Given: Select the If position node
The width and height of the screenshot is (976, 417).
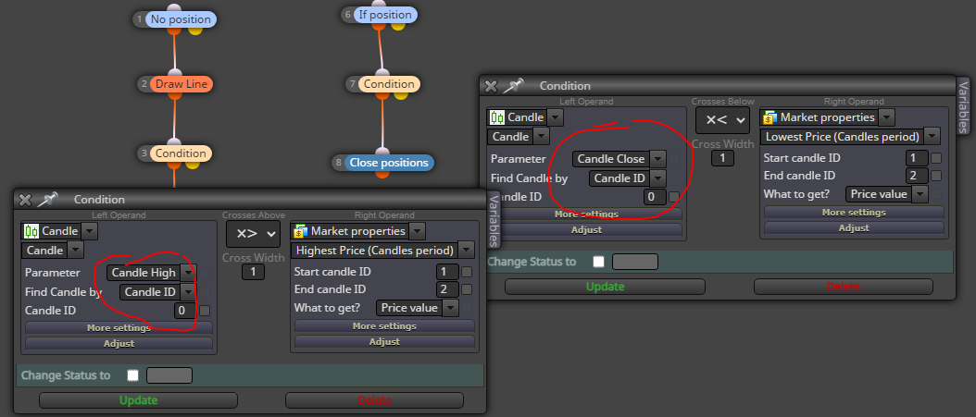Looking at the screenshot, I should click(x=384, y=14).
